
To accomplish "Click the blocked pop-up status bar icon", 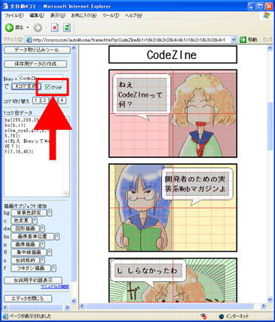I will (203, 316).
